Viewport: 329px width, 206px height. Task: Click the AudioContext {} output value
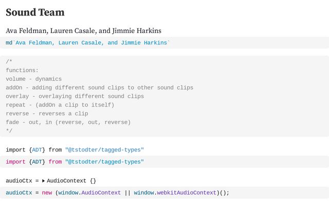[x=71, y=181]
